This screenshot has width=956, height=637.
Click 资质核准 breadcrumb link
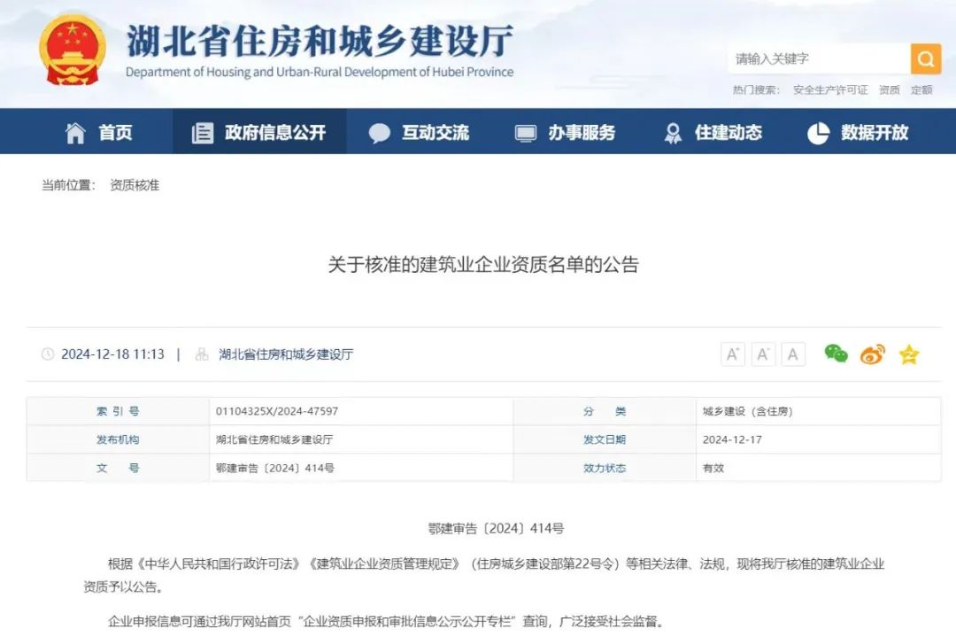coord(135,186)
